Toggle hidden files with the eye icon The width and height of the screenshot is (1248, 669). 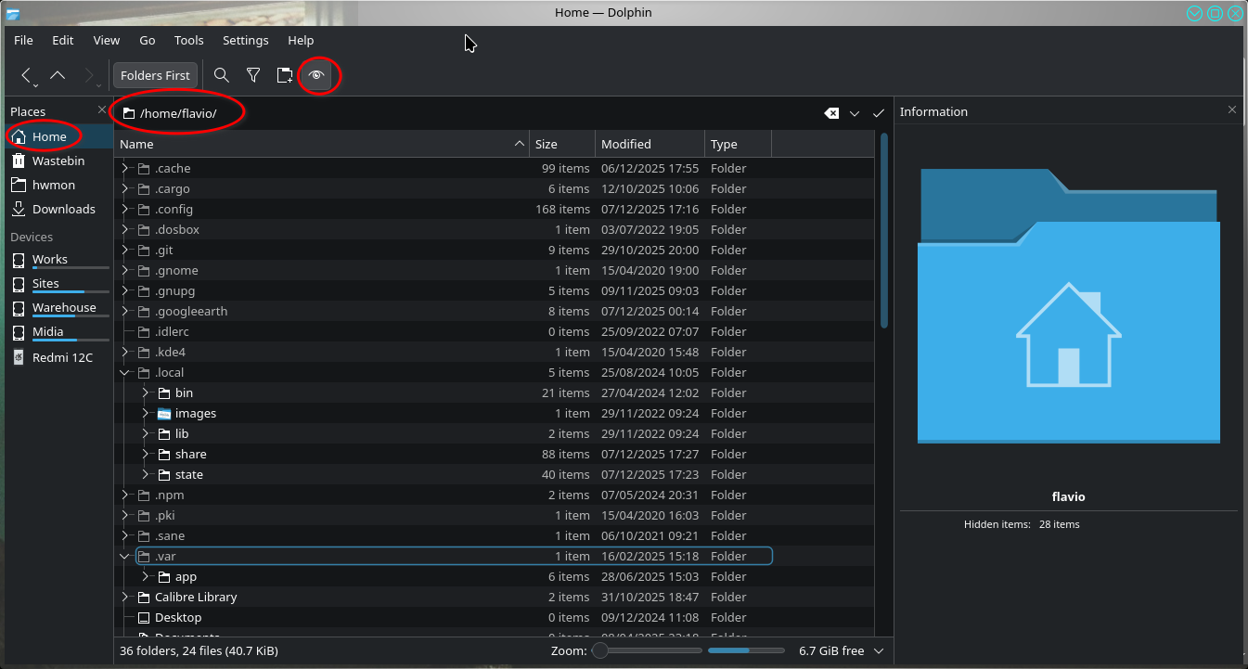pyautogui.click(x=317, y=75)
